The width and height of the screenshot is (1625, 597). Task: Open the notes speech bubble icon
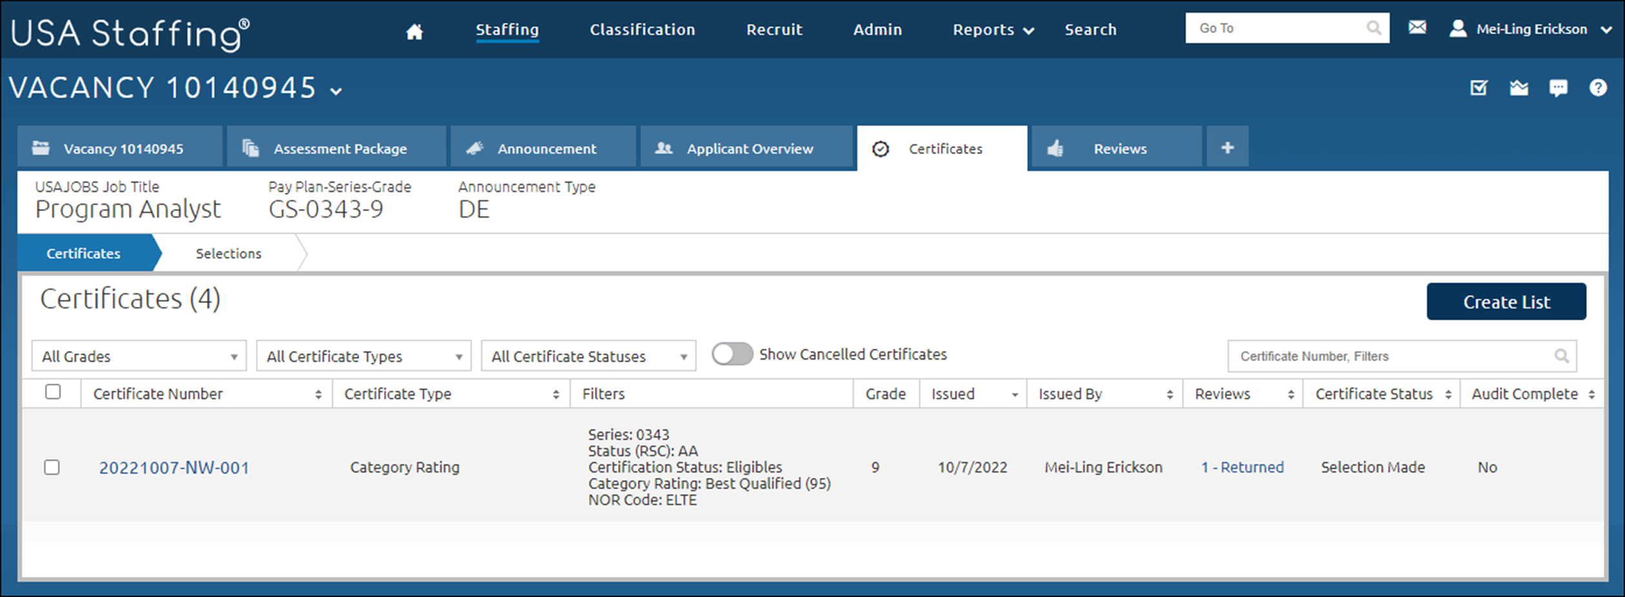point(1558,88)
